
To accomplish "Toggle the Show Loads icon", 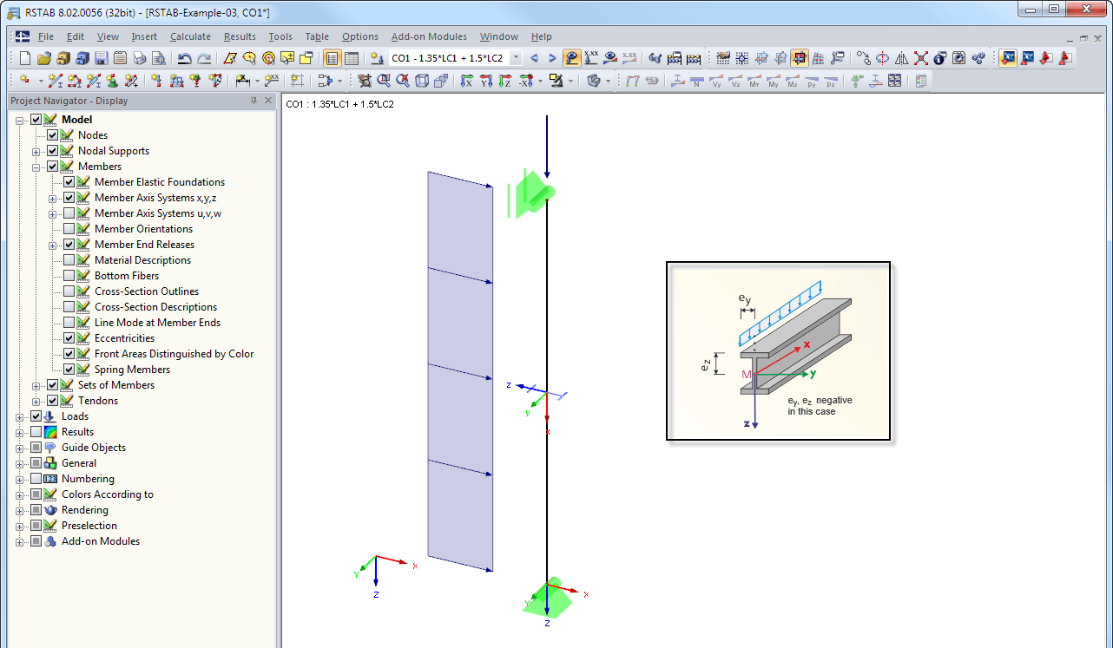I will 572,58.
